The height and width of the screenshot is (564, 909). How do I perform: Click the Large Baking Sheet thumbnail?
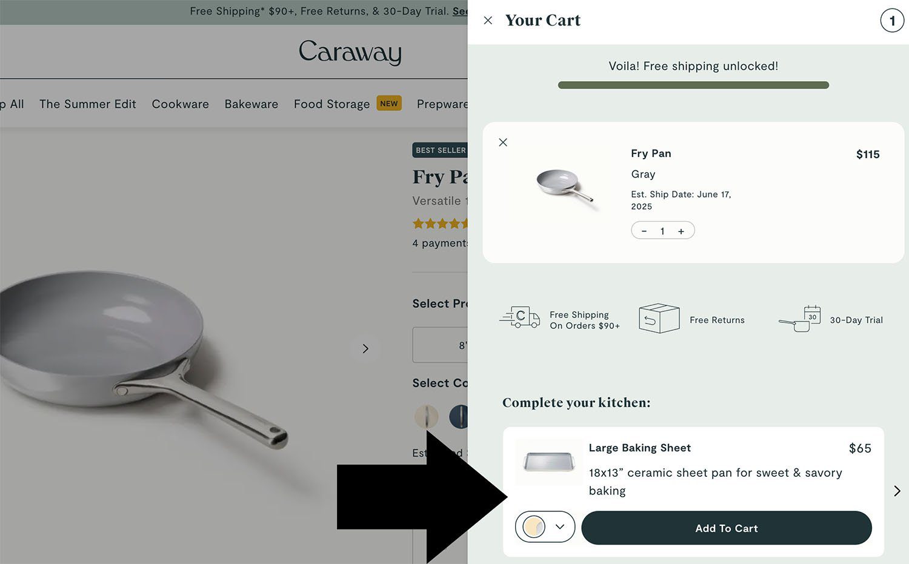[x=548, y=462]
